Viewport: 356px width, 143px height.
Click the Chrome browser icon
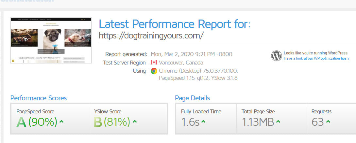154,71
